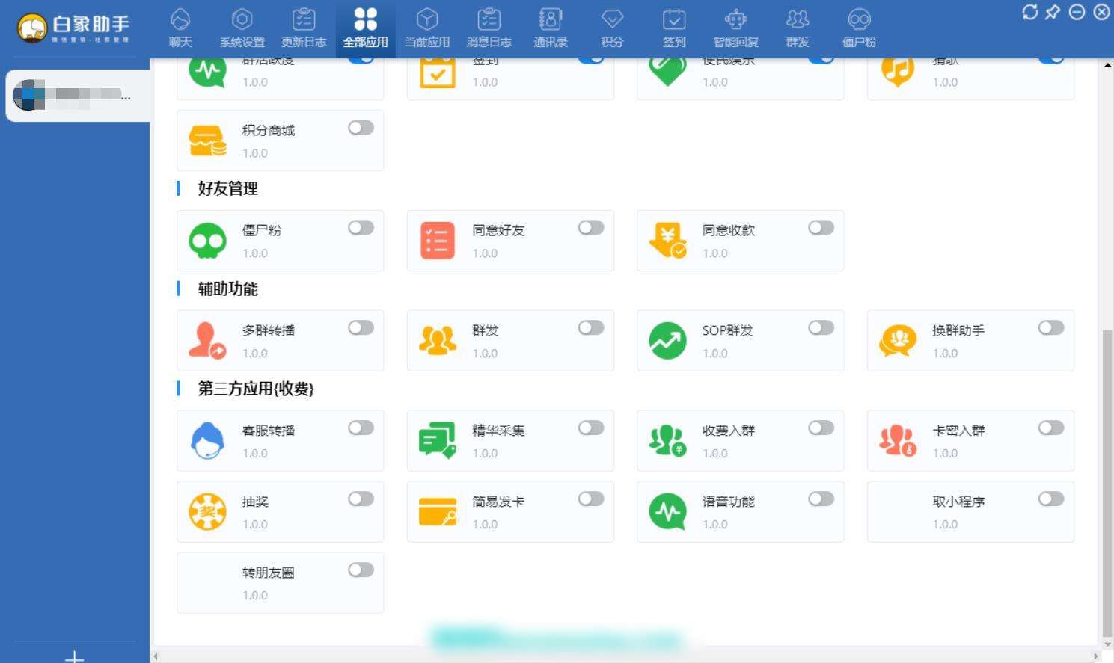Click the 换群助手 icon
1114x663 pixels.
(898, 341)
